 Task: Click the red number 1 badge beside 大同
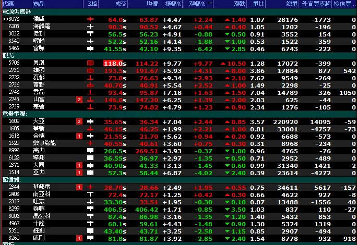[x=79, y=165]
